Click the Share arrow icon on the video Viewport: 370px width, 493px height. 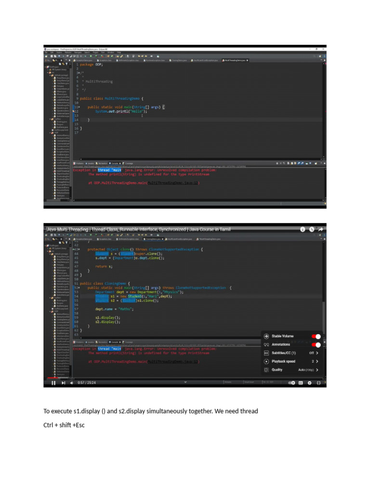(x=320, y=230)
